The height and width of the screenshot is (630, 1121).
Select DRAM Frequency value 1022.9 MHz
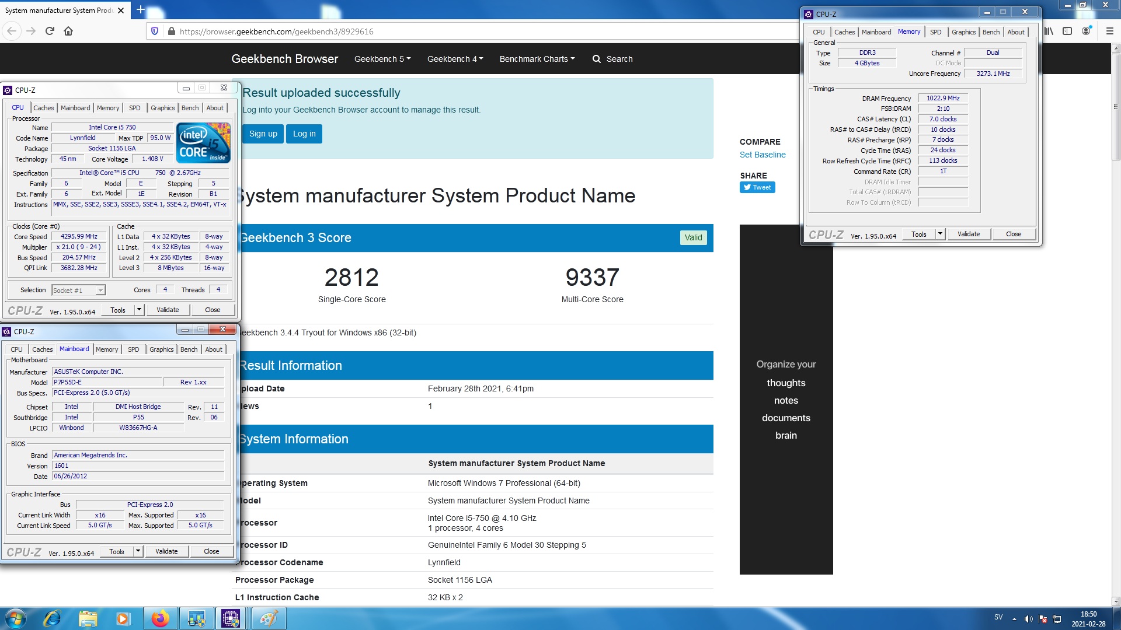coord(943,98)
